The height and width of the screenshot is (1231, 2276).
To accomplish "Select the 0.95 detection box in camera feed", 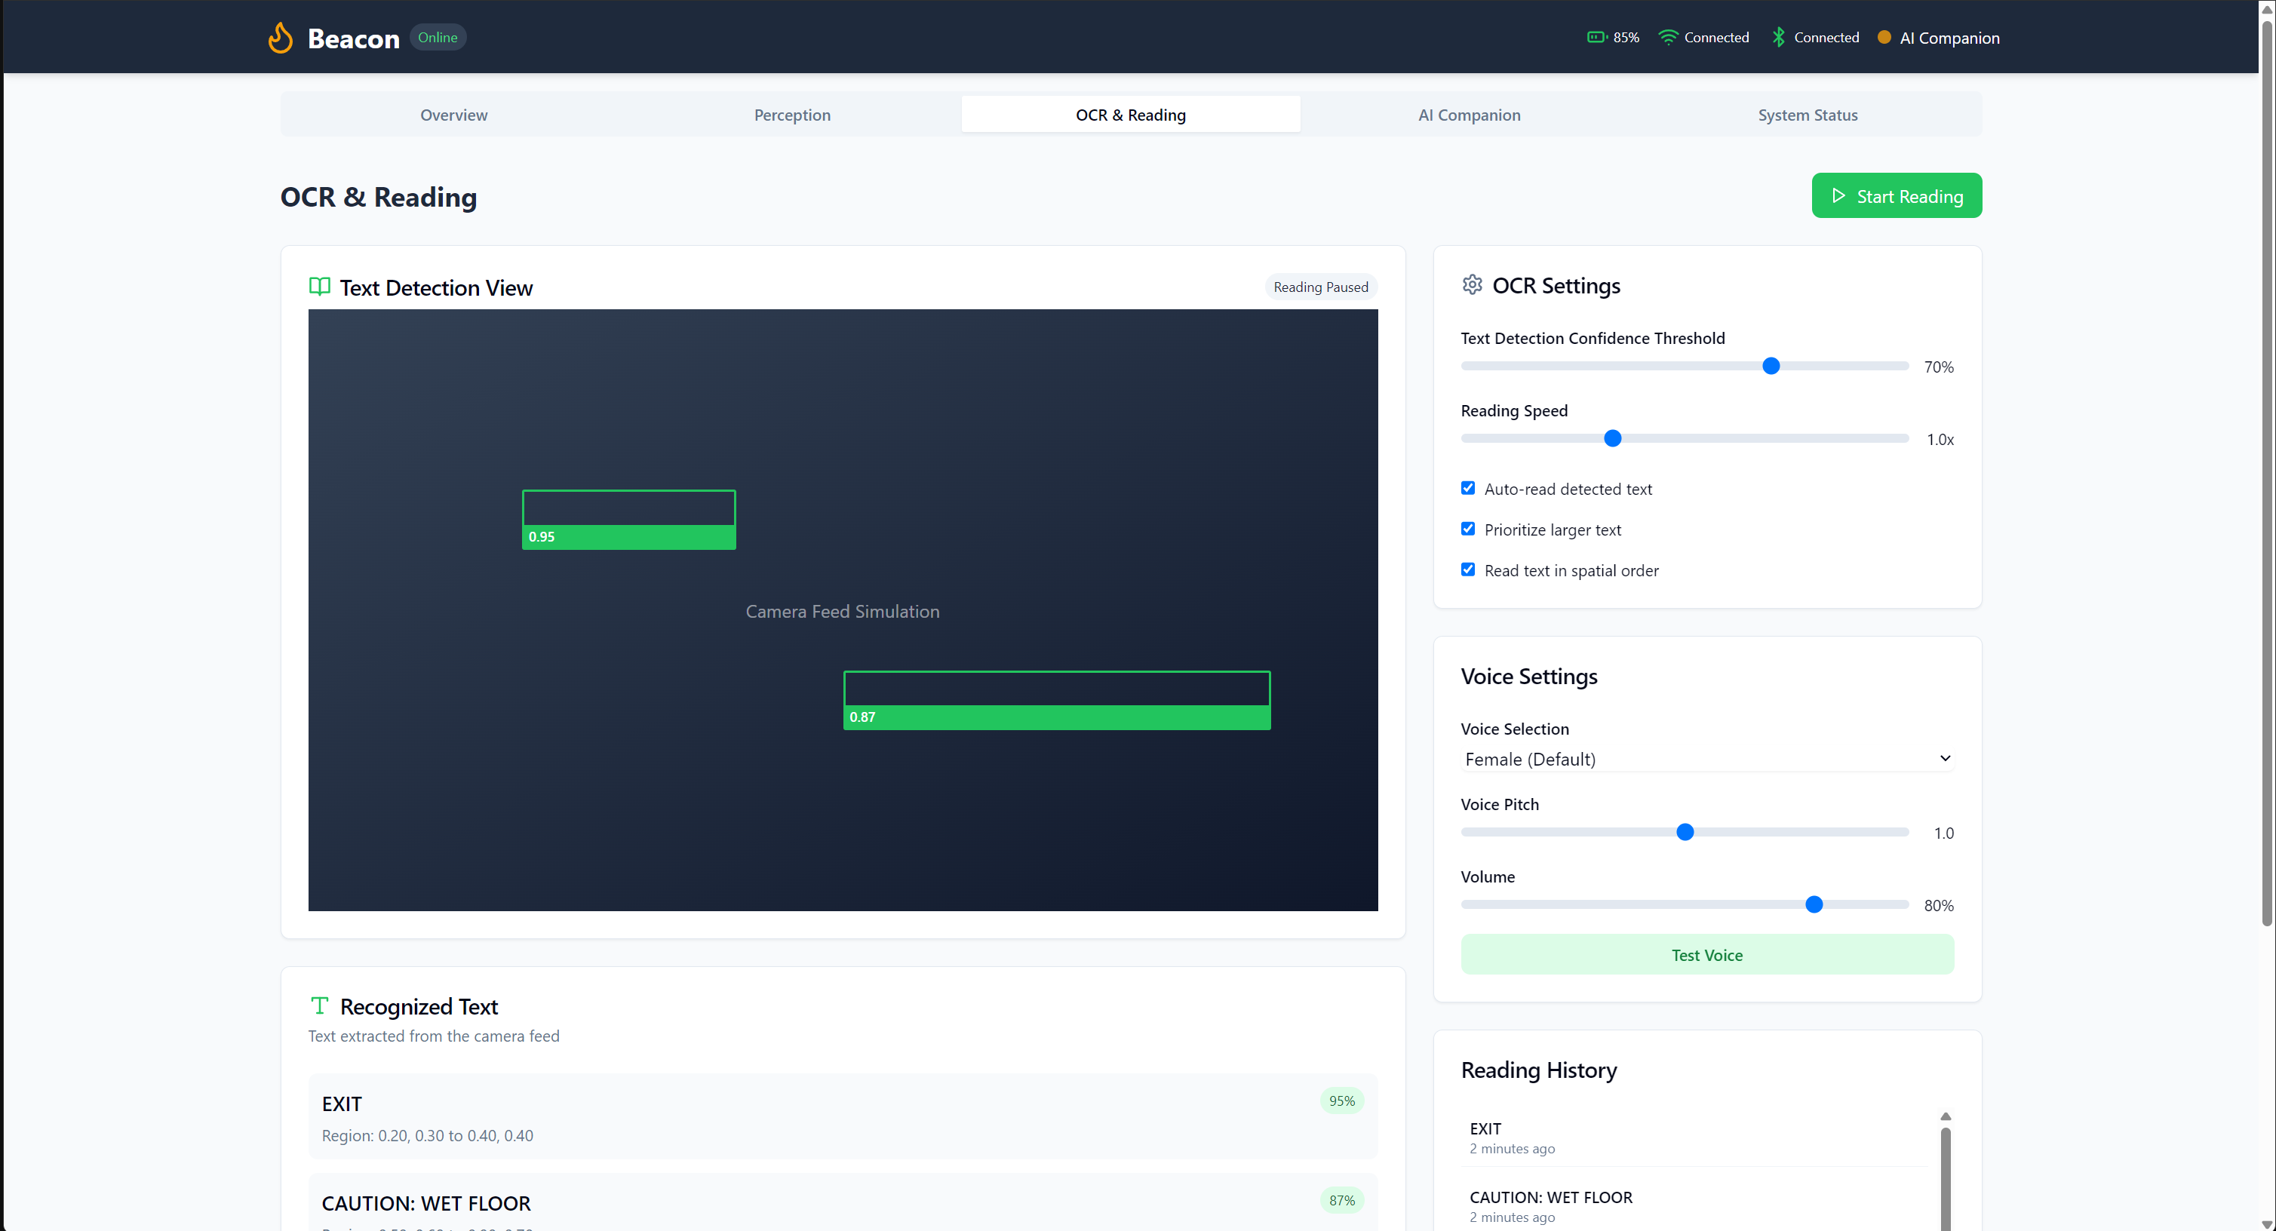I will point(629,520).
